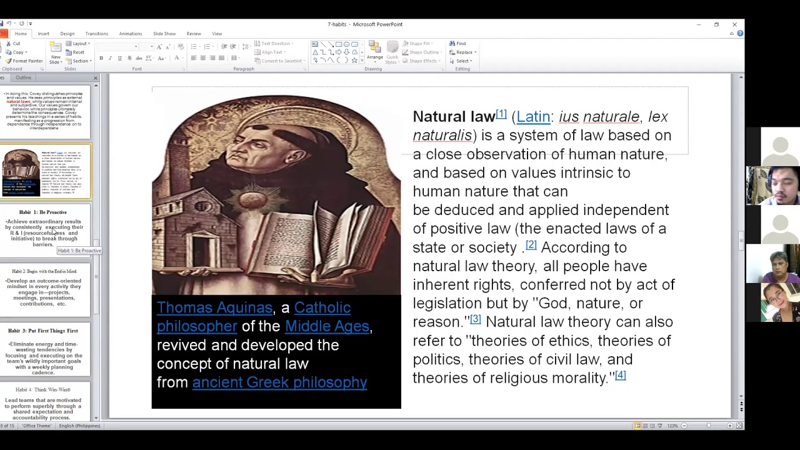
Task: Increase the list indent level
Action: click(x=233, y=47)
